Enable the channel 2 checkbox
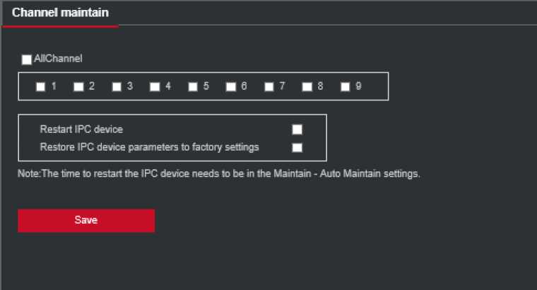This screenshot has height=290, width=537. pos(78,87)
